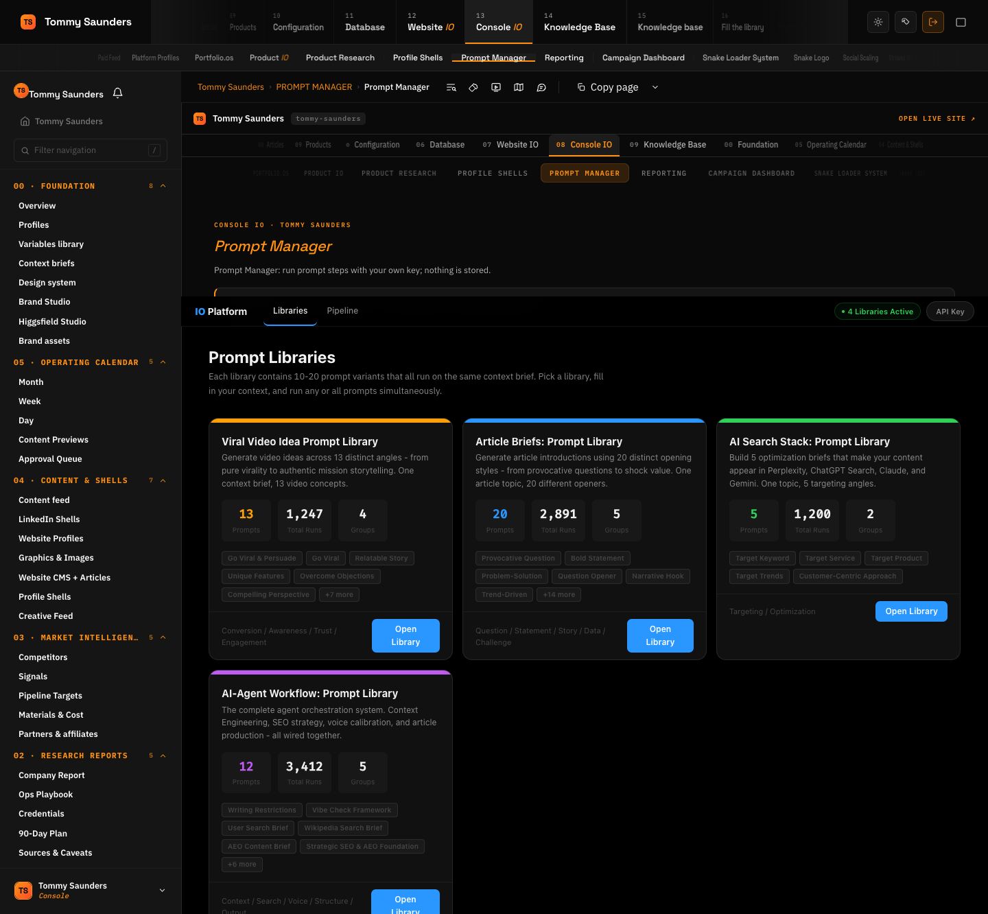Viewport: 988px width, 914px height.
Task: Click the tags icon in top bar
Action: pyautogui.click(x=906, y=22)
